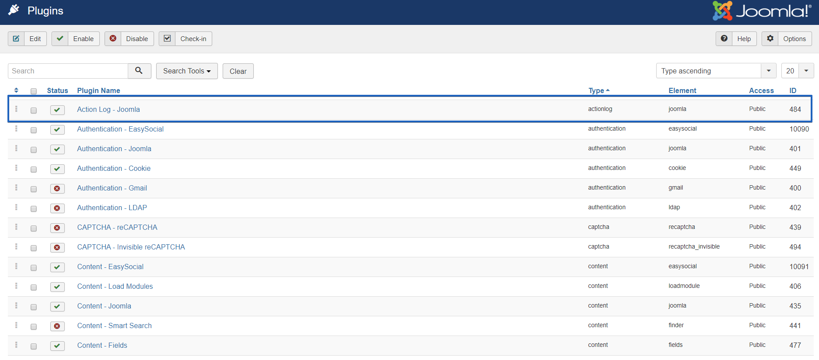
Task: Click the Joomla logo
Action: point(762,10)
